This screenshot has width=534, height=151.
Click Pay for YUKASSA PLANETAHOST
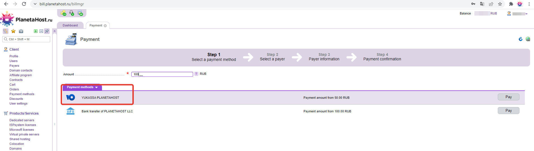508,97
